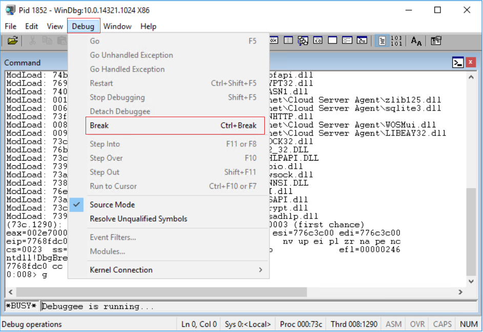Click the Source Mode On toolbar icon

point(382,40)
